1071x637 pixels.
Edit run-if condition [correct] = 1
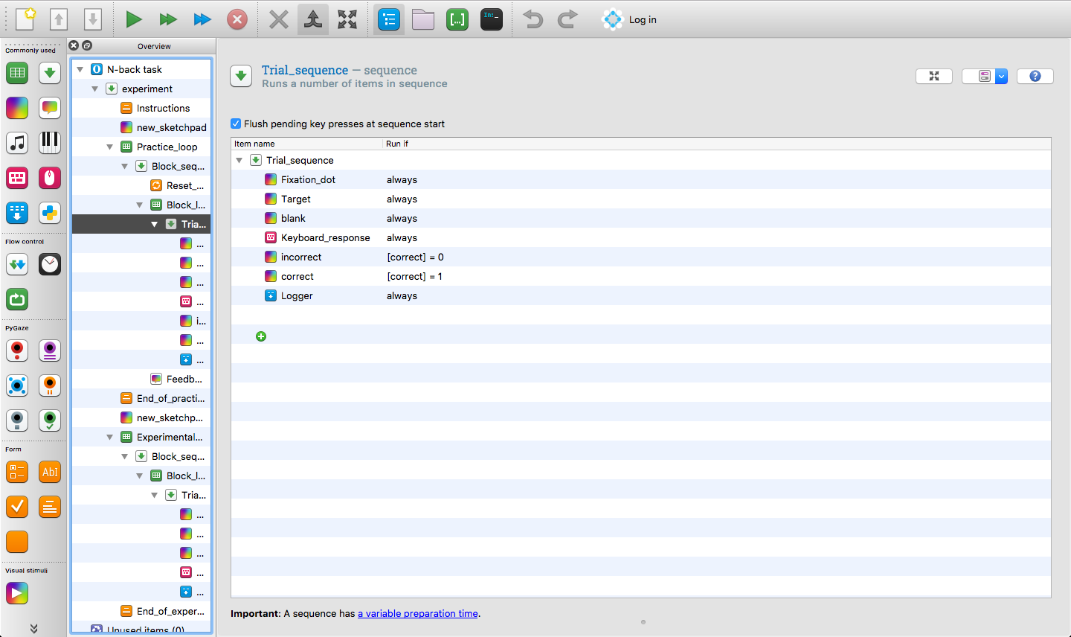coord(414,276)
